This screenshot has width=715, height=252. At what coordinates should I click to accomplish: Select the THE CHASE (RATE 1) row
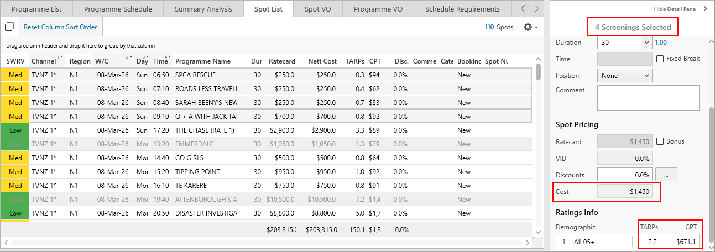pyautogui.click(x=206, y=130)
